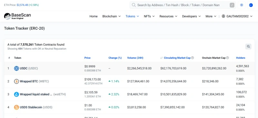This screenshot has width=258, height=118.
Task: Click USDS holders count 24,104
Action: (x=241, y=105)
